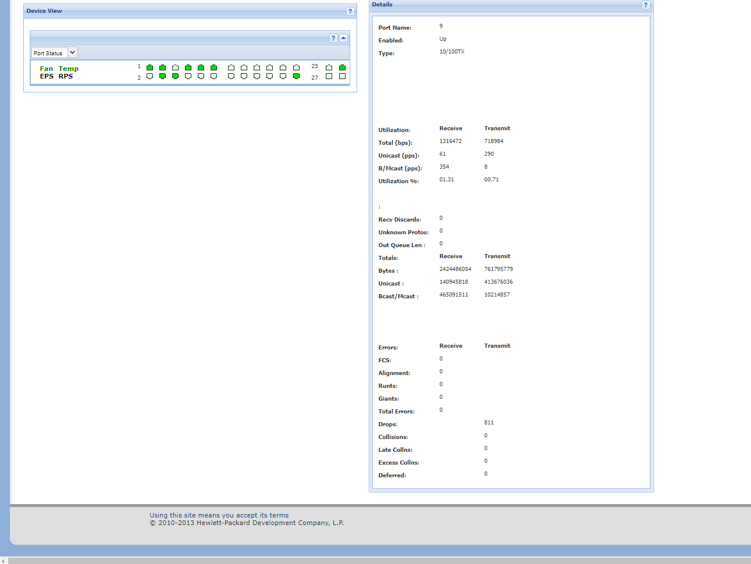Select port 23 icon in device view
Viewport: 751px width, 564px height.
pyautogui.click(x=296, y=67)
